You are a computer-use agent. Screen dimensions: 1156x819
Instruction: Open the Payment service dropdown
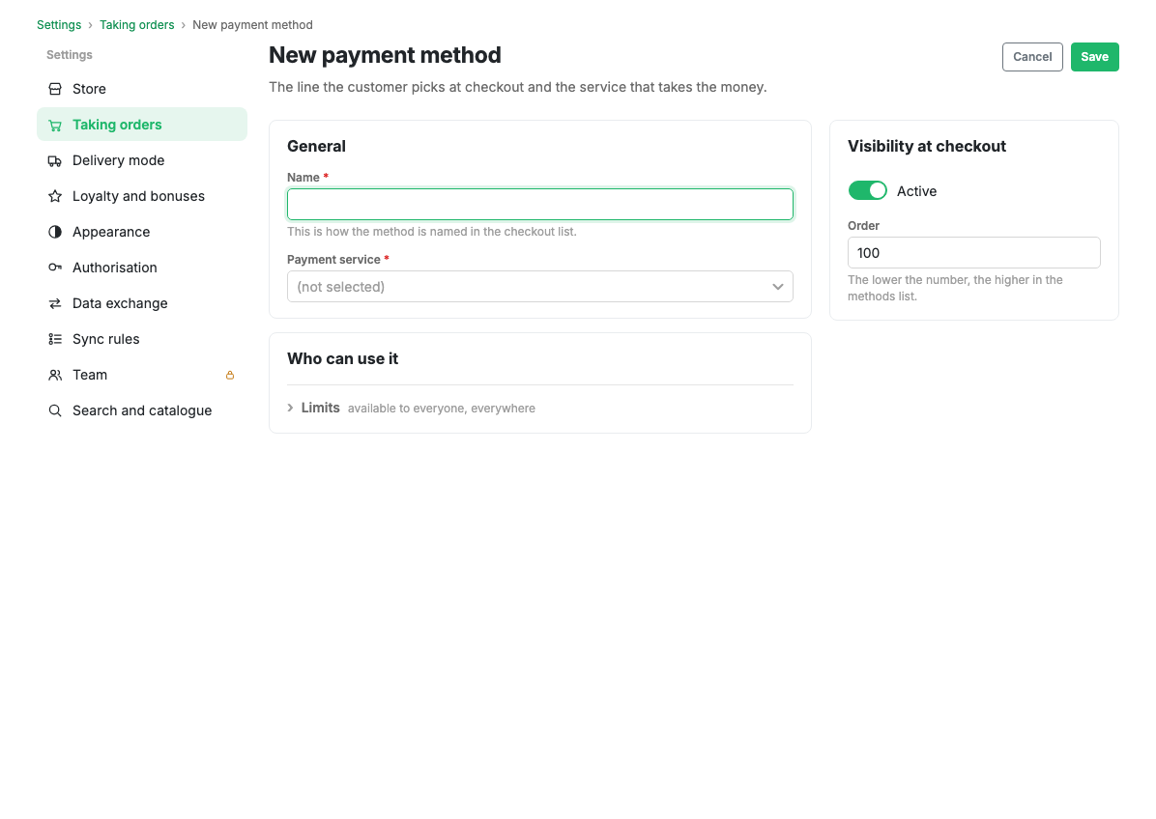click(x=540, y=287)
